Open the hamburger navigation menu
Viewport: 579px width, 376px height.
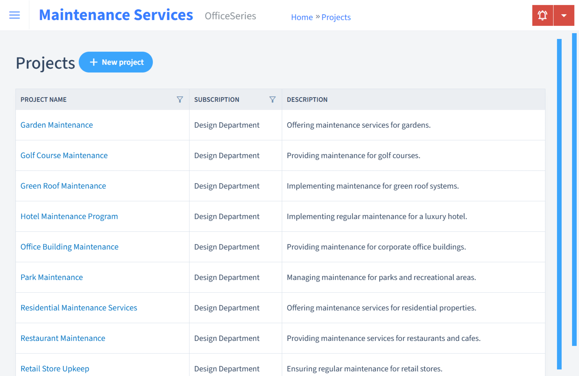point(14,15)
